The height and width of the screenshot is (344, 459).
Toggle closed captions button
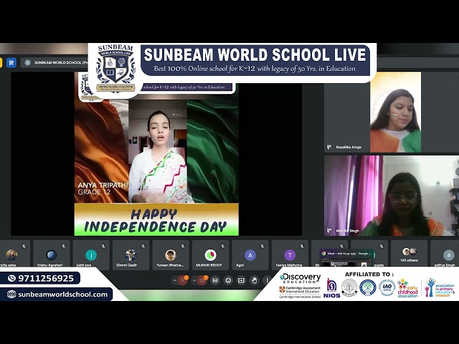coord(215,280)
